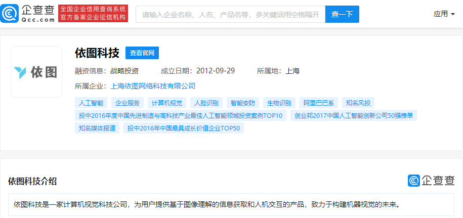
Task: Expand the 应用 dropdown menu
Action: click(444, 14)
